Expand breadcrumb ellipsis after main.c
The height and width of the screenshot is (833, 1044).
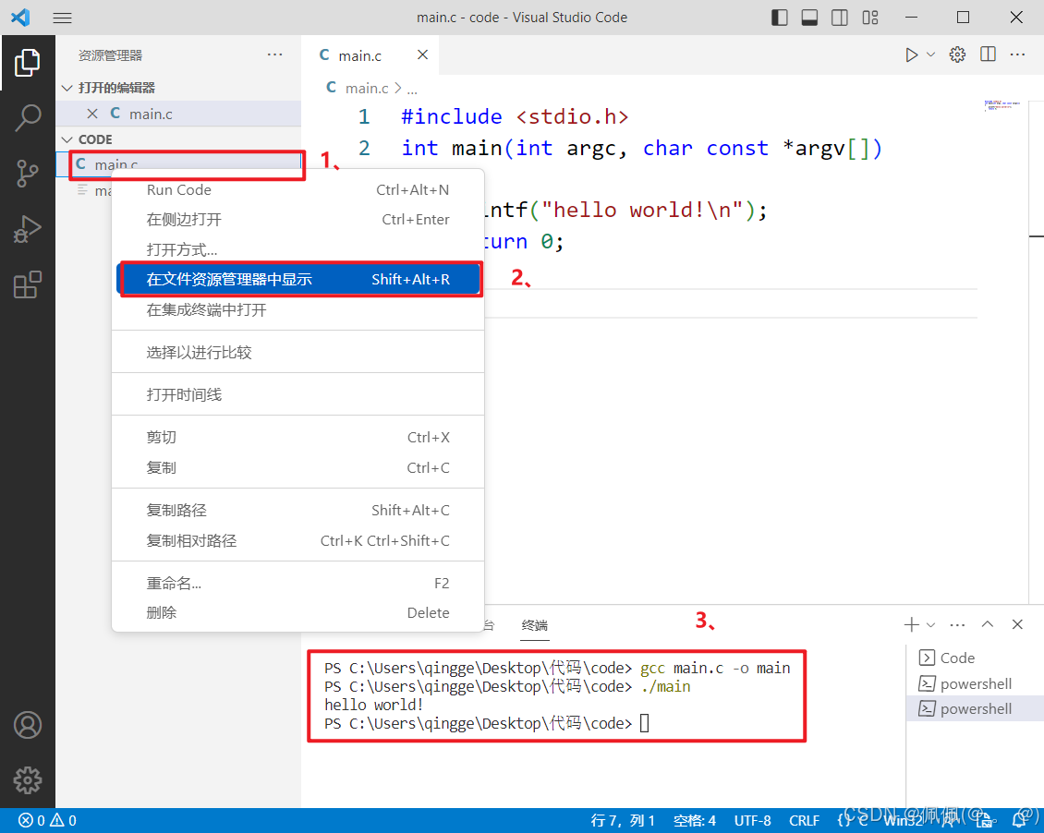(412, 89)
